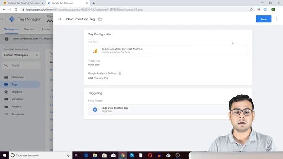This screenshot has height=159, width=283.
Task: Go forward in the browser
Action: point(10,10)
